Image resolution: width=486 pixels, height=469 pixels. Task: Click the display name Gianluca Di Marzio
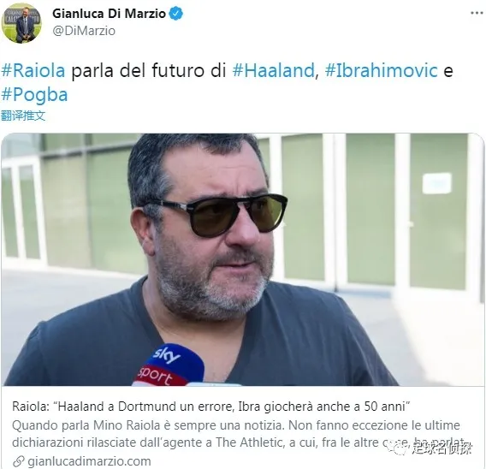coord(109,14)
